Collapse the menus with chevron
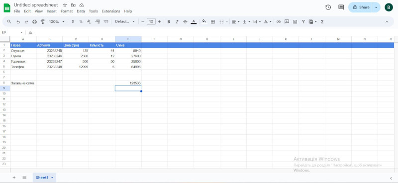Image resolution: width=398 pixels, height=183 pixels. (387, 22)
